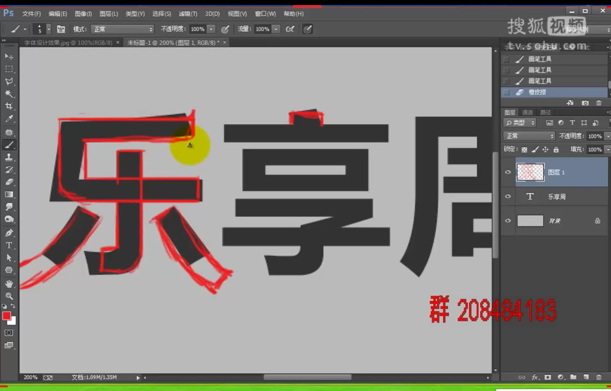611x391 pixels.
Task: Click the 图层 1 layer thumbnail
Action: [530, 172]
